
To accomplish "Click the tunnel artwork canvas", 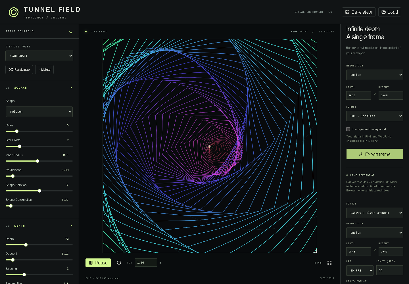I will point(210,146).
